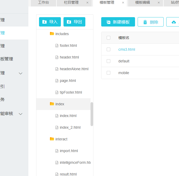The width and height of the screenshot is (179, 176).
Task: Click the file tree vertical scrollbar
Action: 92,114
